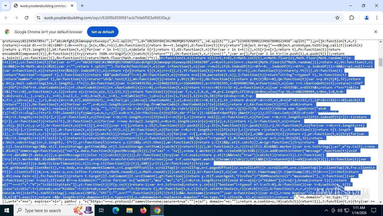Viewport: 383px width, 216px height.
Task: Reload the current page
Action: 26,18
